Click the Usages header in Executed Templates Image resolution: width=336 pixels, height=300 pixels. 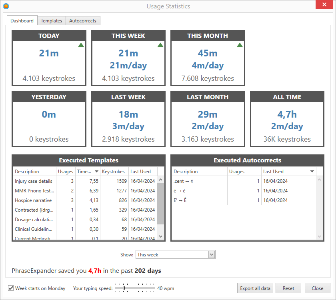coord(66,172)
